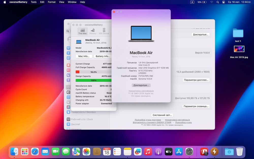The image size is (254, 159).
Task: Launch Safari from the Dock
Action: [x=35, y=152]
